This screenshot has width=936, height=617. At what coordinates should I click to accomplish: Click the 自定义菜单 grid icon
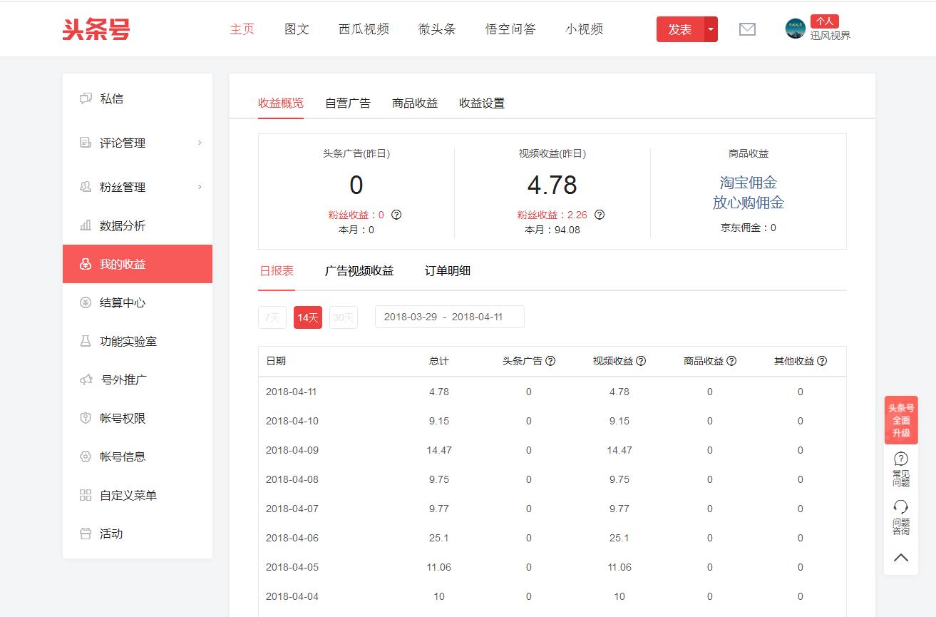click(86, 495)
